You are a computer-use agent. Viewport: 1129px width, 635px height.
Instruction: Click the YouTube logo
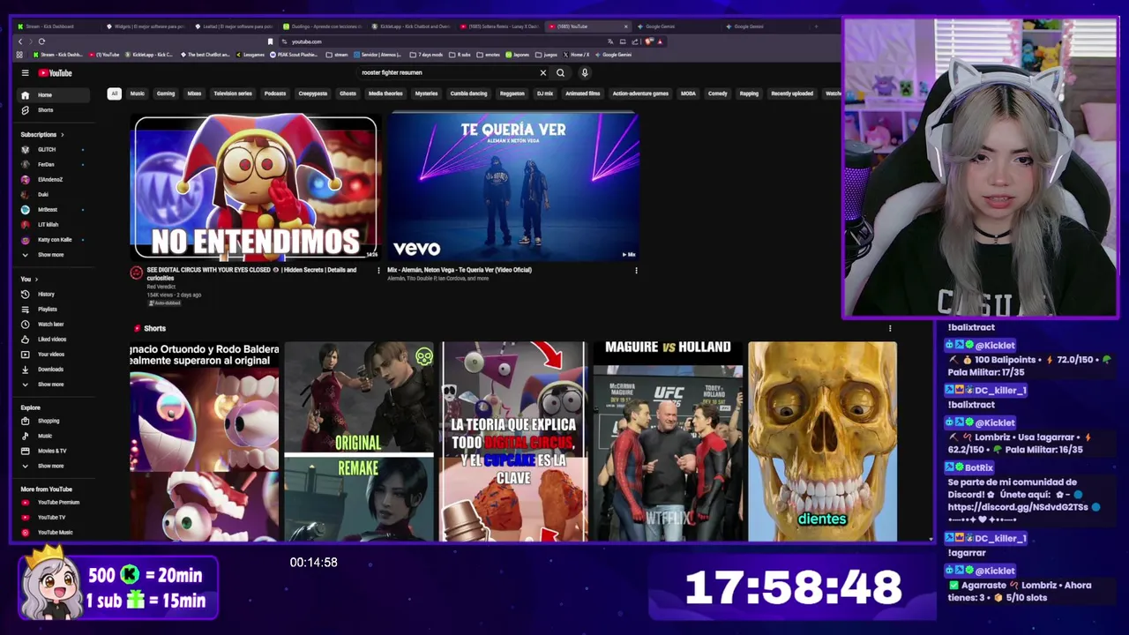click(x=56, y=73)
